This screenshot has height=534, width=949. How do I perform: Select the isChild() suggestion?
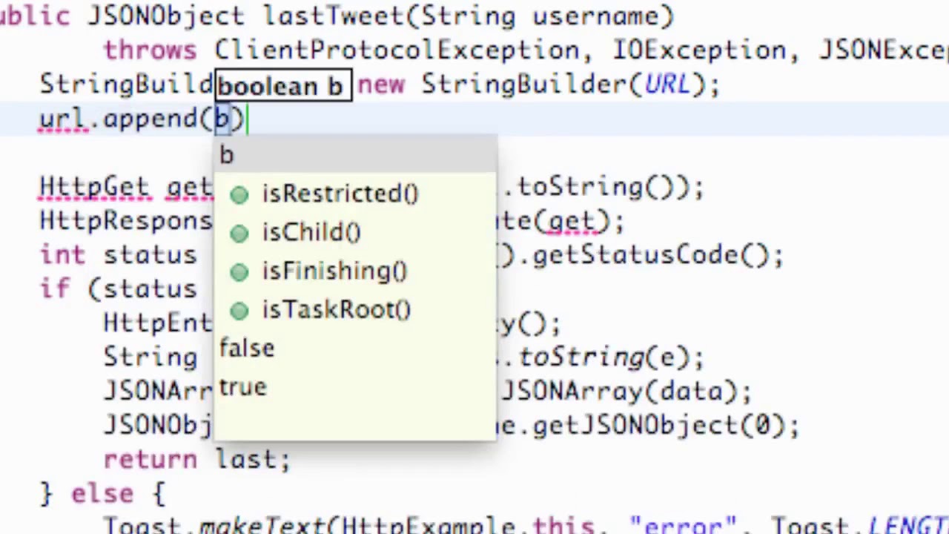click(x=354, y=232)
